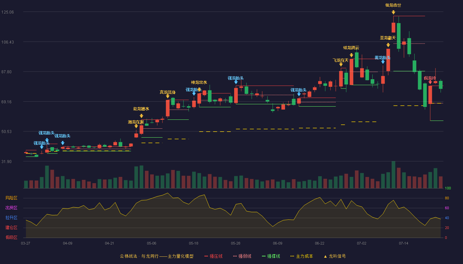Click the arrow marker beneath 真龙现身

click(168, 96)
